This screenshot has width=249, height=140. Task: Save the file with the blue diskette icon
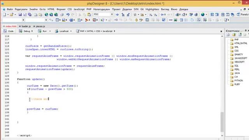[20, 15]
